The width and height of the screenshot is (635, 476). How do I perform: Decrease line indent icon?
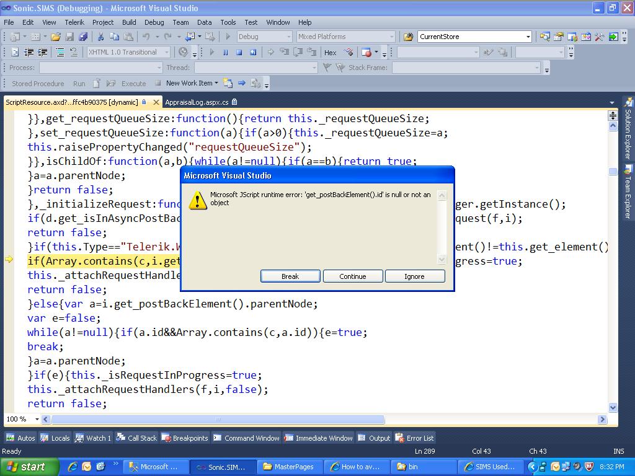(x=29, y=52)
